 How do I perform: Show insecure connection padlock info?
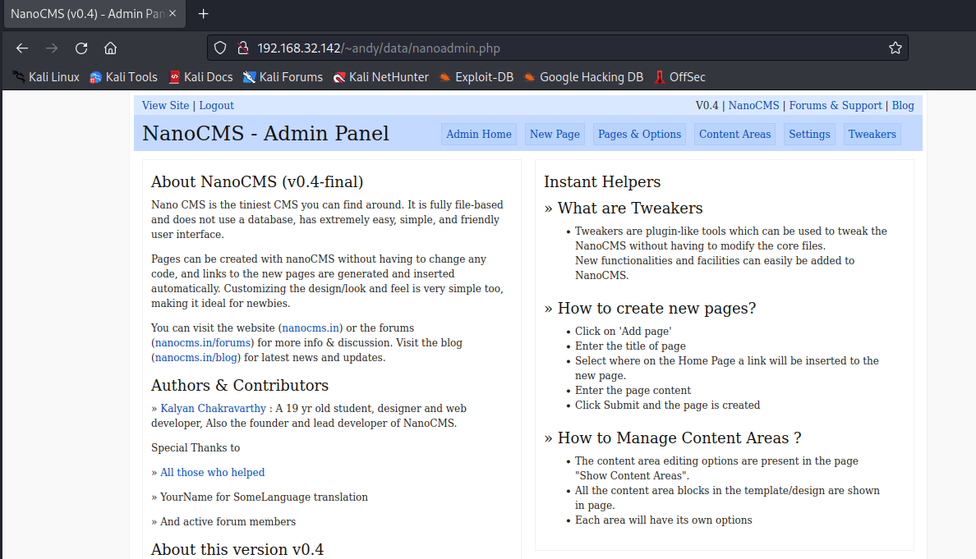(243, 48)
